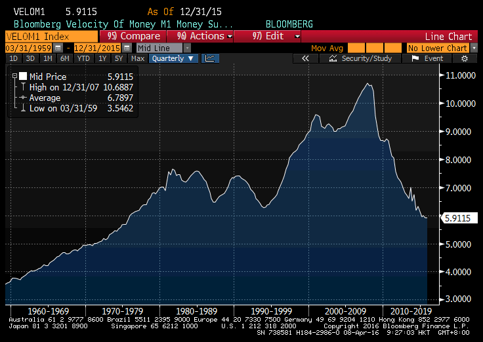Image resolution: width=483 pixels, height=342 pixels.
Task: Click the Event flag icon
Action: [x=415, y=58]
